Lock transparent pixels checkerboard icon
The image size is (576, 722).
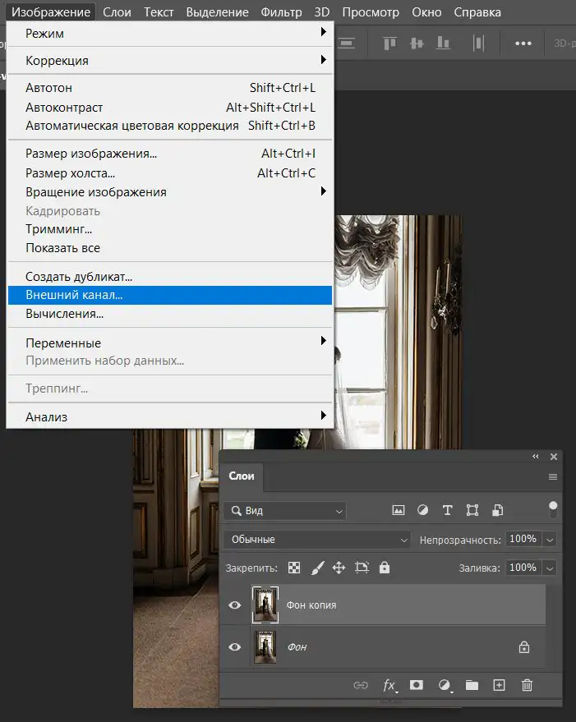(294, 568)
